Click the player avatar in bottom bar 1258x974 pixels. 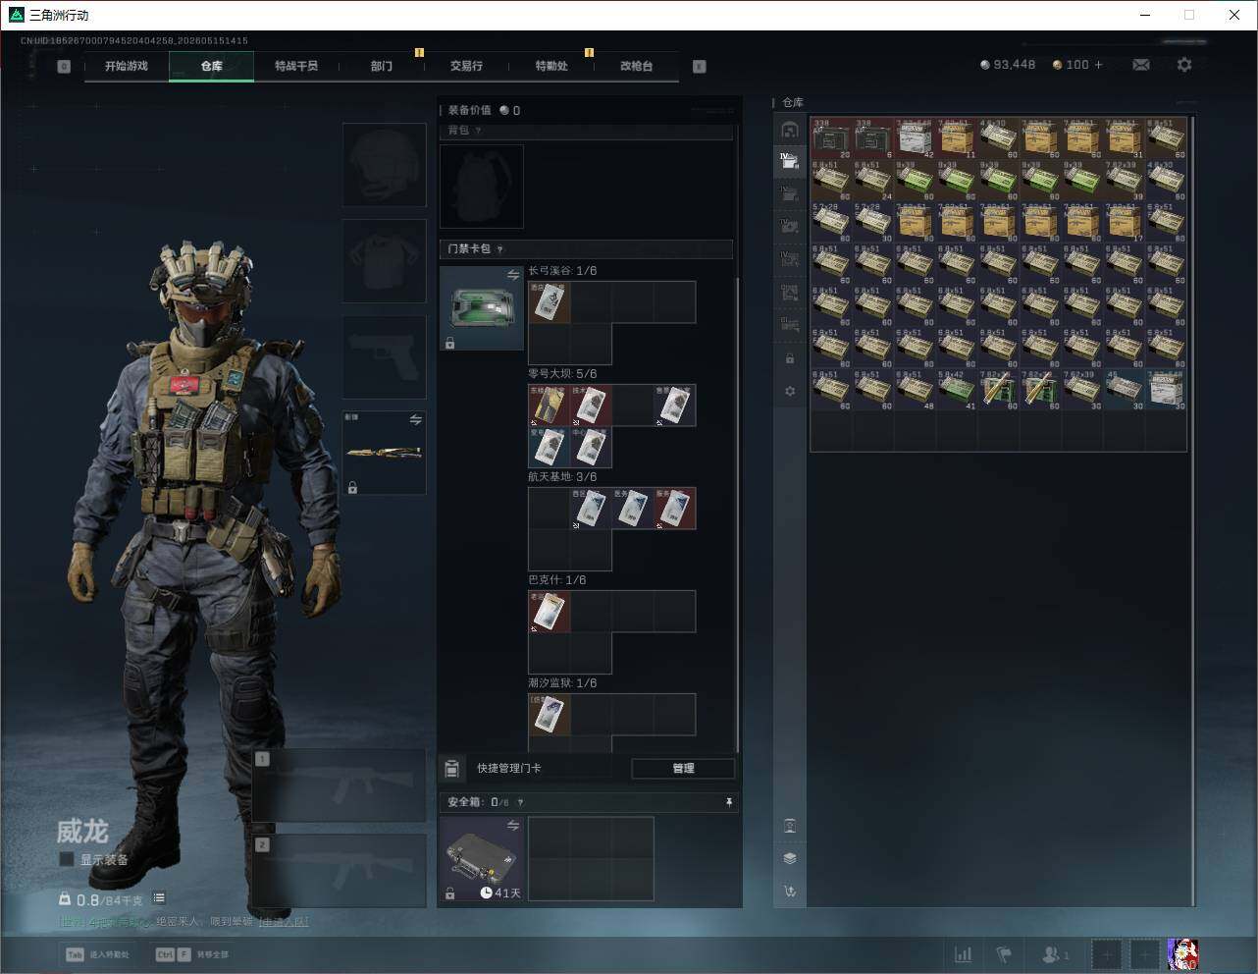pyautogui.click(x=1182, y=954)
